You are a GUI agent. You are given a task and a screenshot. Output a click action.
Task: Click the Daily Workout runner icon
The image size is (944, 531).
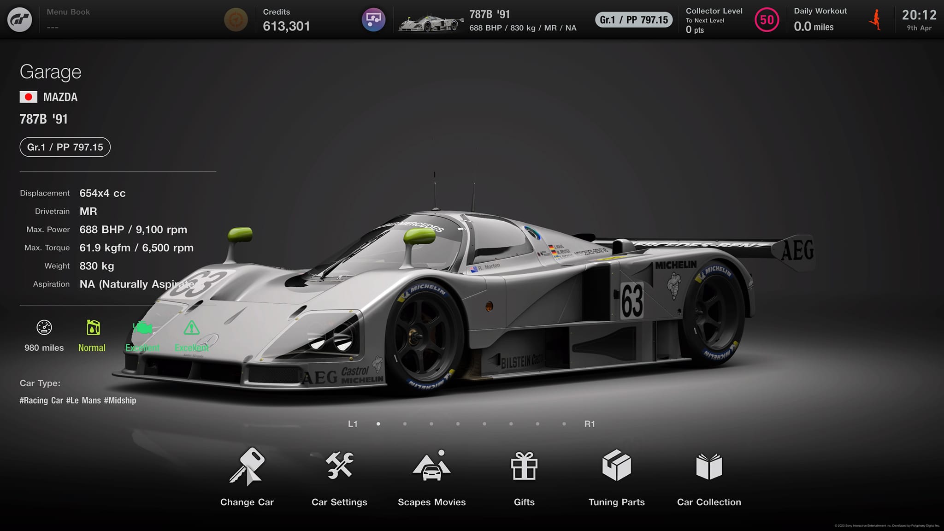click(x=875, y=20)
